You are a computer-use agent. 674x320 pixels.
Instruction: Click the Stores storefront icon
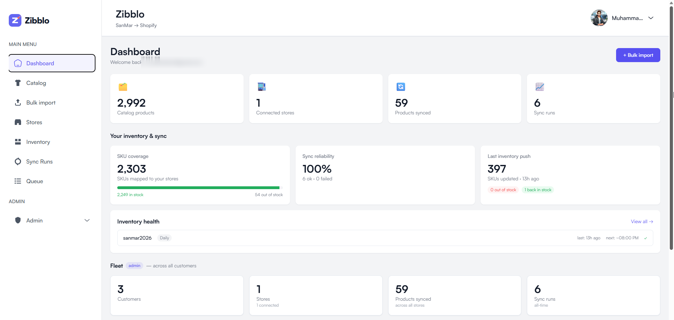point(18,122)
